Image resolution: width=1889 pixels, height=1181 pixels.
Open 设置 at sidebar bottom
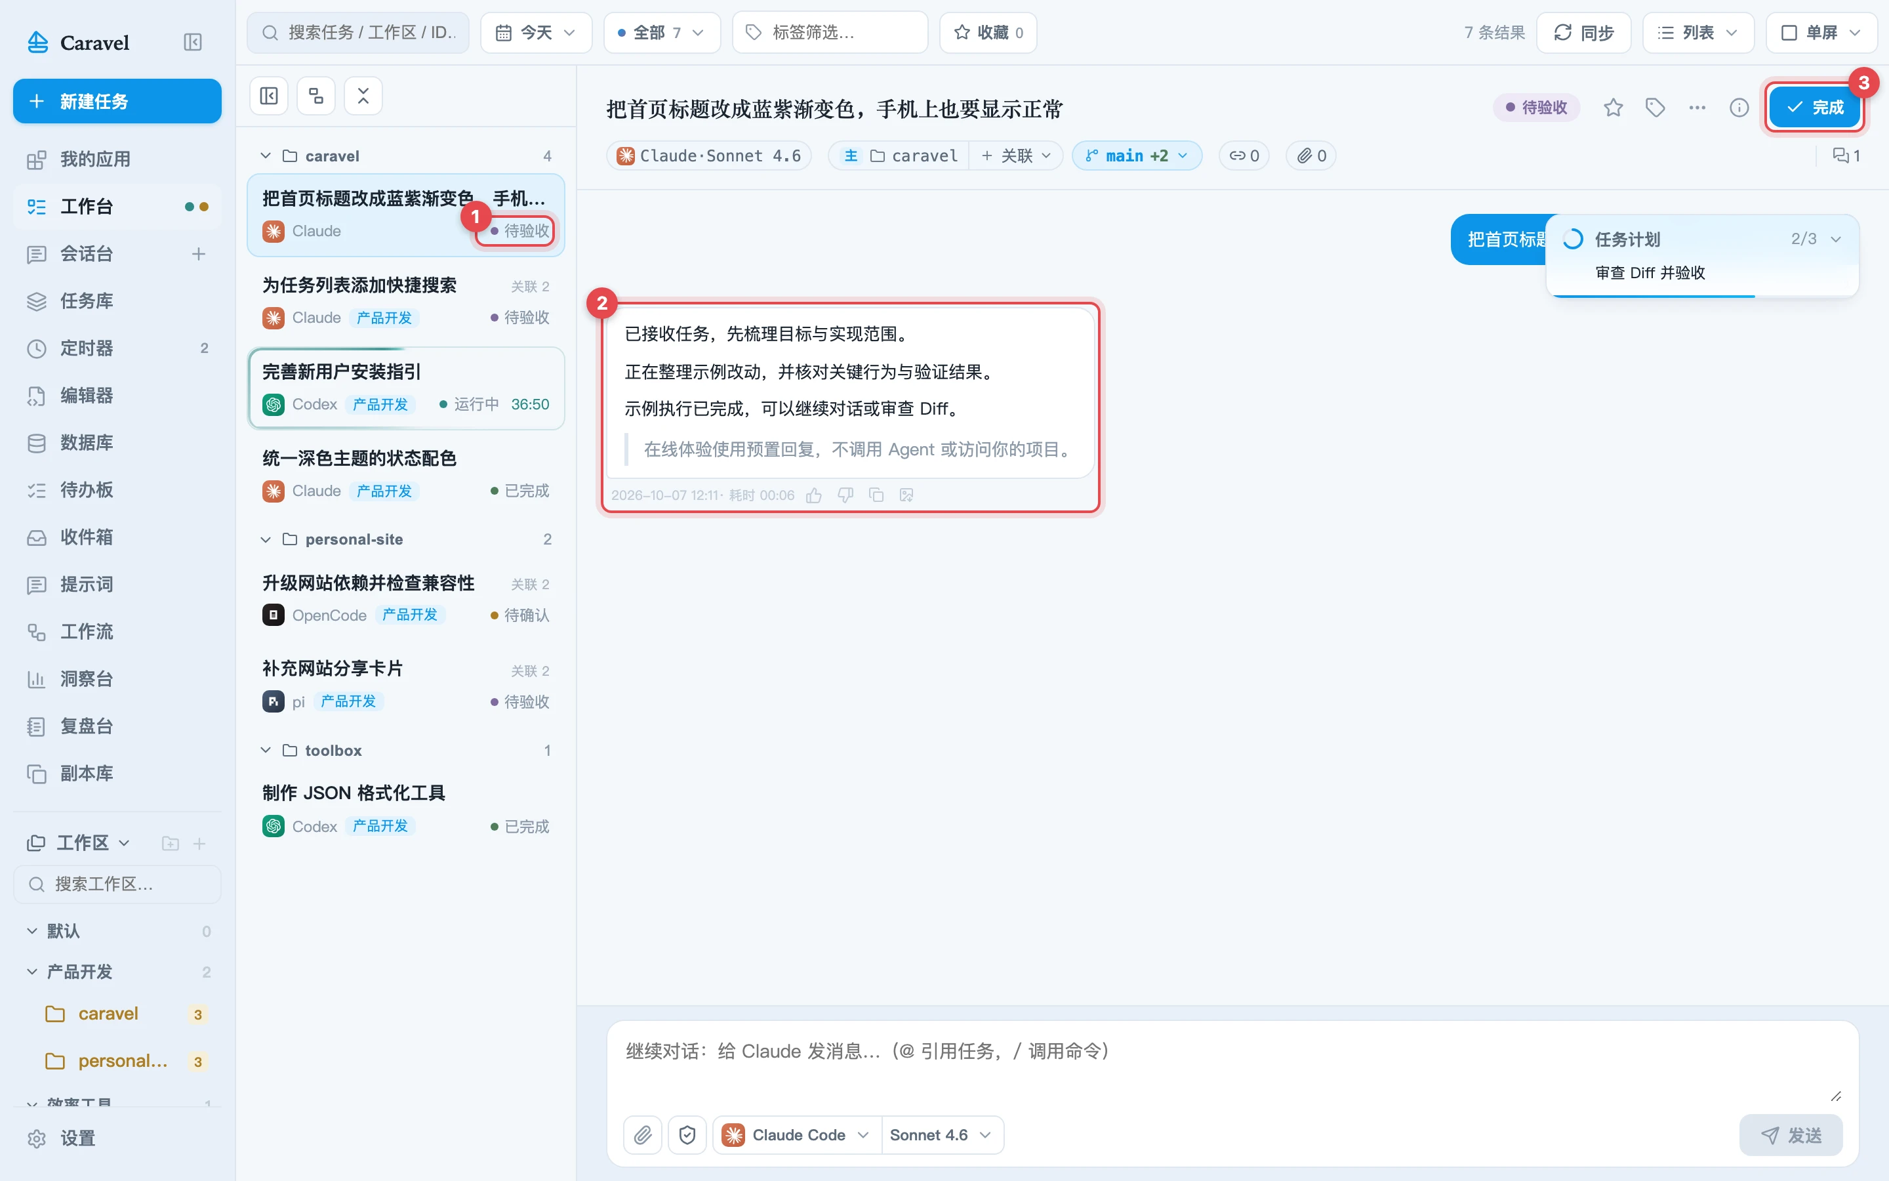point(117,1138)
